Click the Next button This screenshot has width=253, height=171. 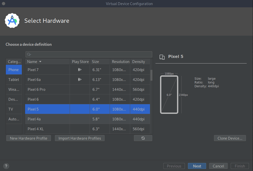(x=197, y=166)
